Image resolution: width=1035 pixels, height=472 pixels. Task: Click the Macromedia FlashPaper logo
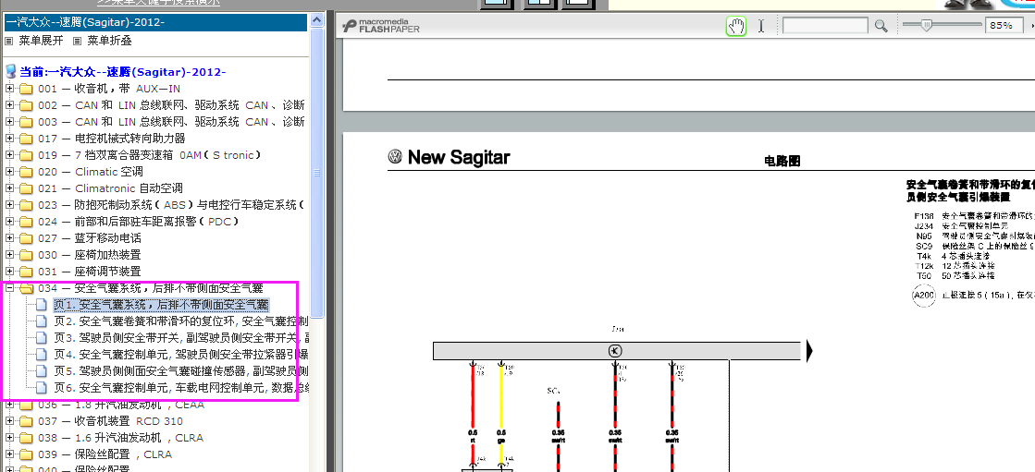(x=381, y=26)
